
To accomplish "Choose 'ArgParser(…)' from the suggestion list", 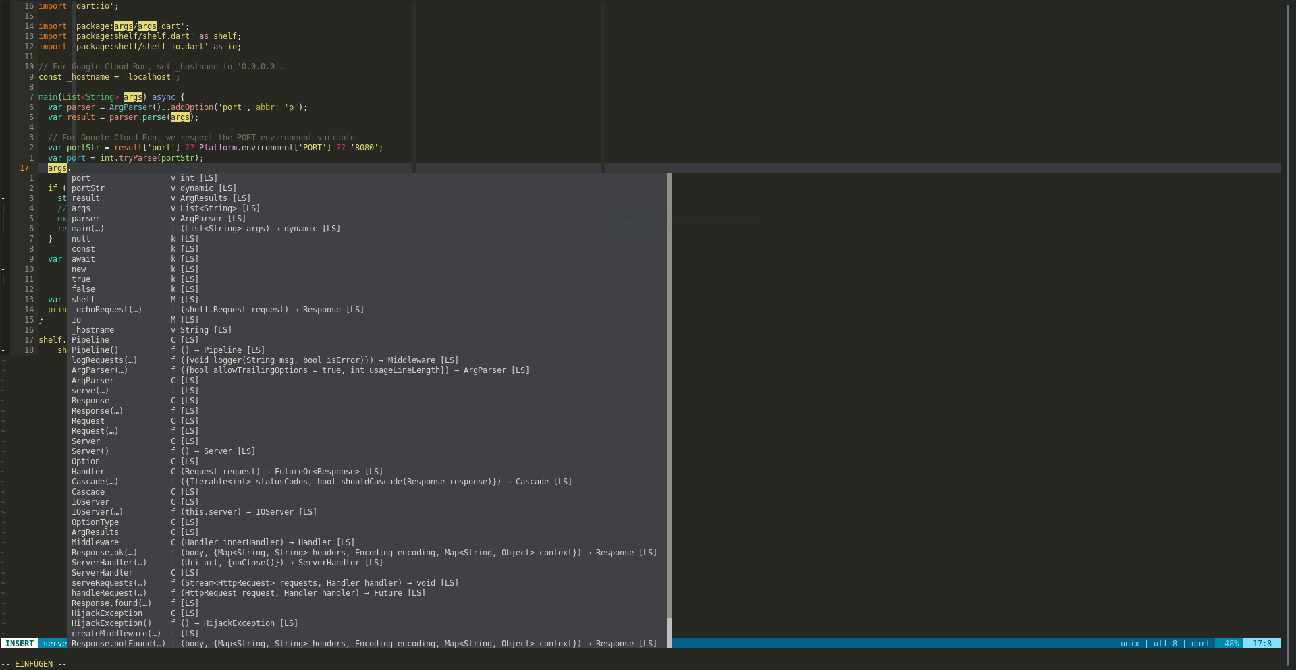I will (100, 370).
